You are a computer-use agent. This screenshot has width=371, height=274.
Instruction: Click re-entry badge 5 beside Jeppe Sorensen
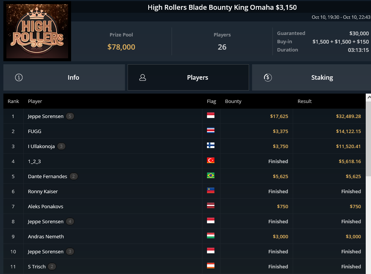70,116
